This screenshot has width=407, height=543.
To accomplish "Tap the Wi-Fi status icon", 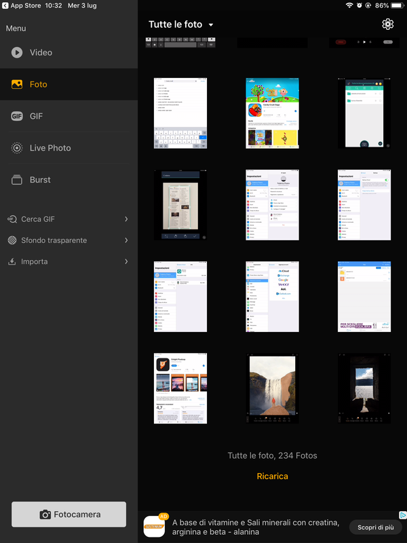I will (349, 5).
